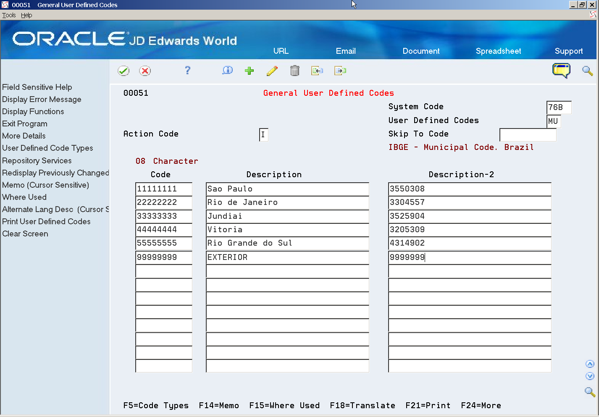Click the System Code field
This screenshot has height=417, width=599.
point(559,108)
